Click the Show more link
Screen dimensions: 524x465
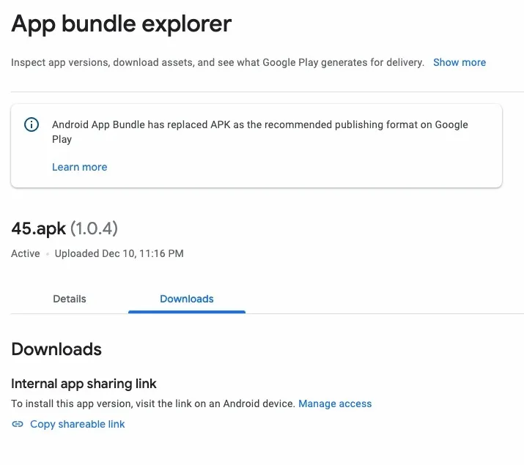(460, 62)
